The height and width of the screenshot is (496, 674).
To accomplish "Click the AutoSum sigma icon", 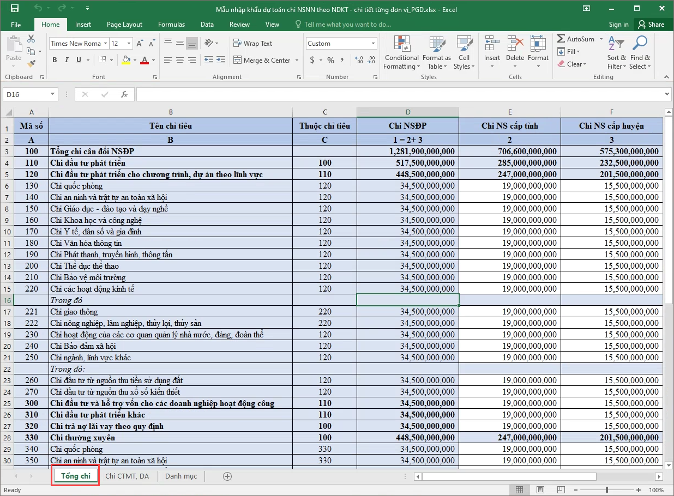I will point(561,39).
